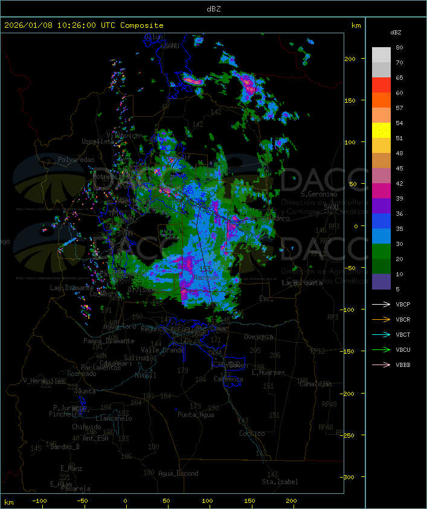Select the Uspallata location label
The height and width of the screenshot is (509, 427).
point(97,141)
